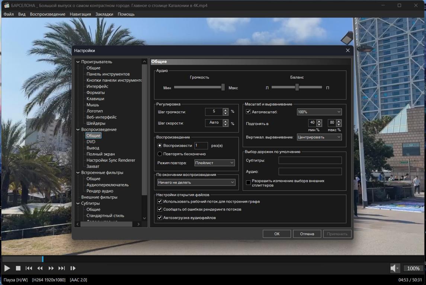The width and height of the screenshot is (426, 285).
Task: Select the Повторять бесконечно radio button
Action: click(160, 154)
